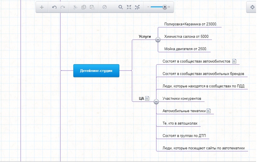The image size is (258, 162).
Task: Select Автомобильные тематики text
Action: click(184, 111)
